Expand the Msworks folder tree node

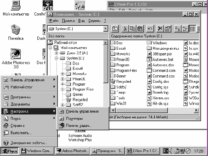pyautogui.click(x=62, y=74)
